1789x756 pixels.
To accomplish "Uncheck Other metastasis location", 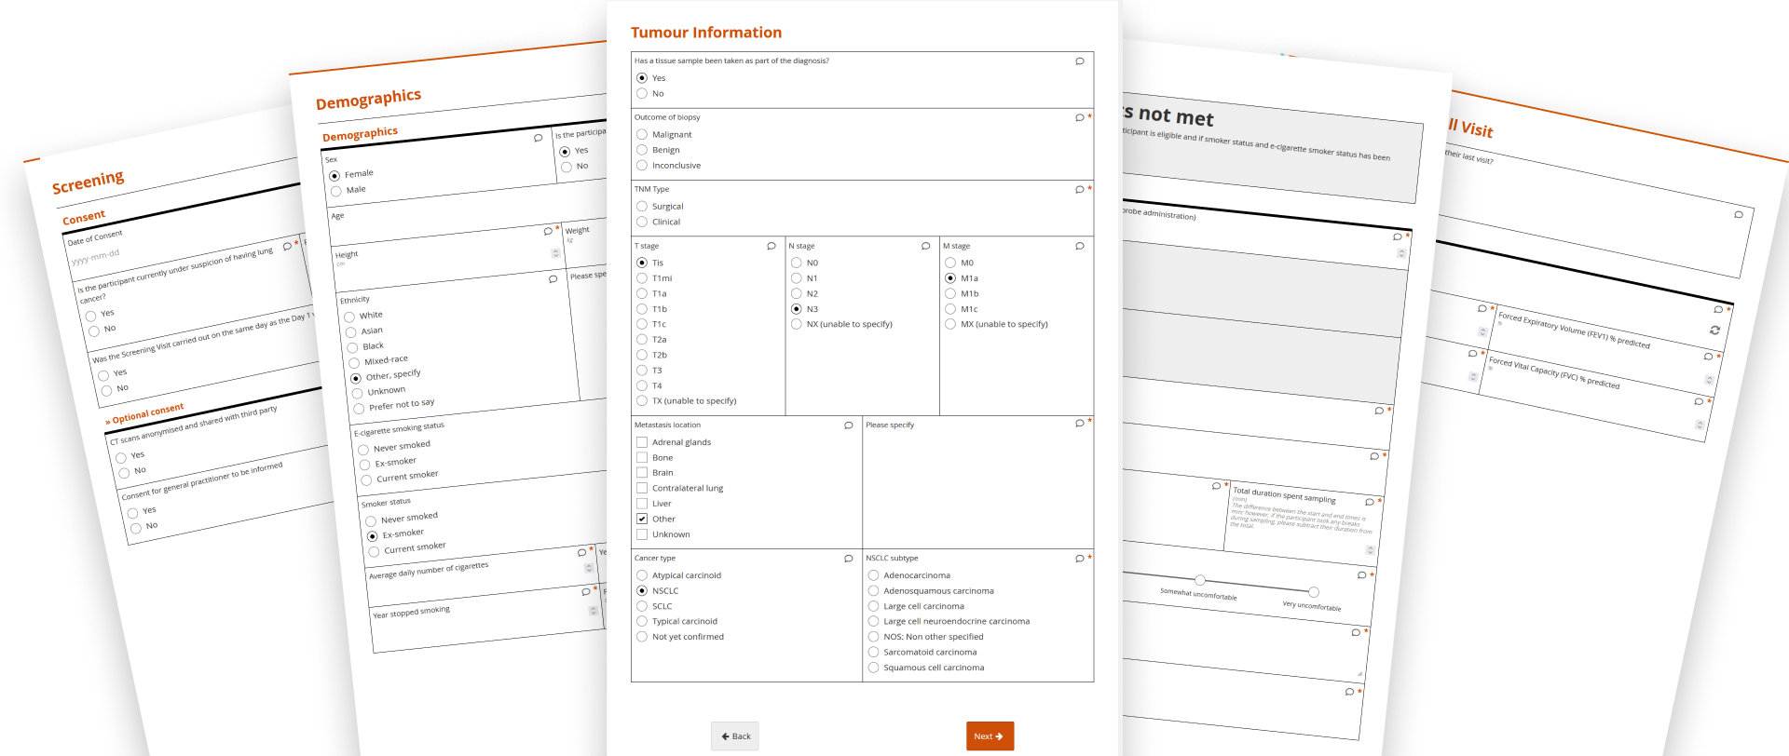I will tap(642, 519).
